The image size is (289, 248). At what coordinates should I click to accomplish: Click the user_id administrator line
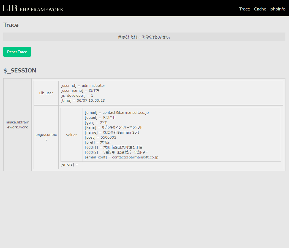tap(83, 86)
